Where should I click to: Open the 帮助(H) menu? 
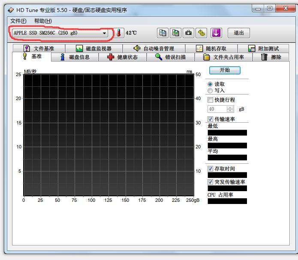(x=43, y=21)
